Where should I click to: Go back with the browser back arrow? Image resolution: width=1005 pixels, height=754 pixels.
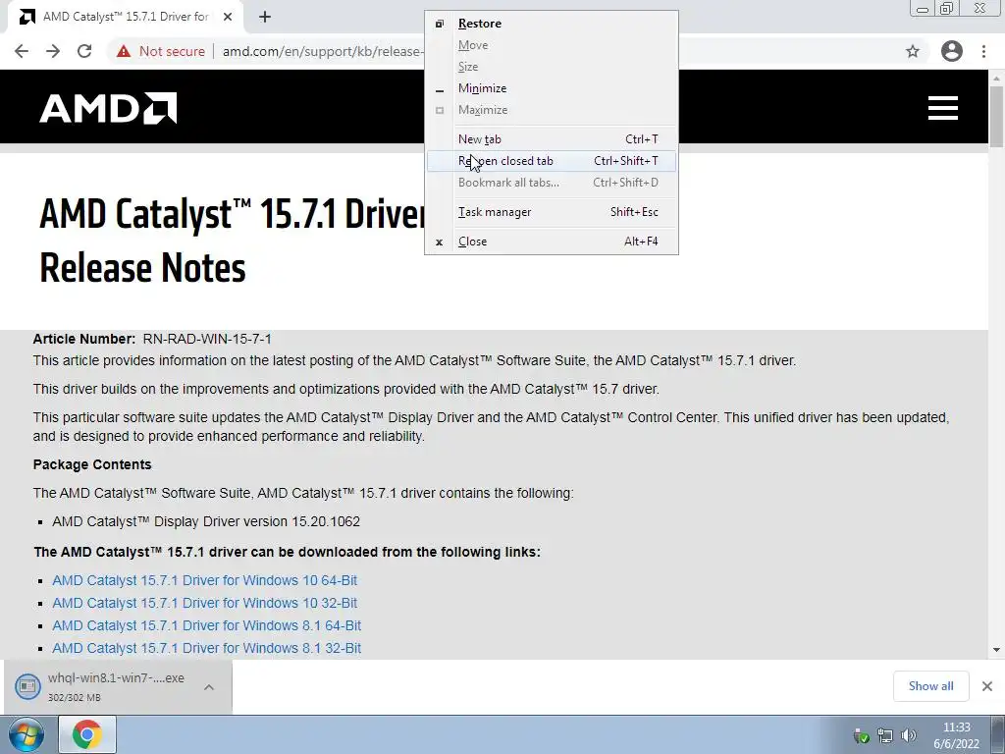click(x=22, y=51)
